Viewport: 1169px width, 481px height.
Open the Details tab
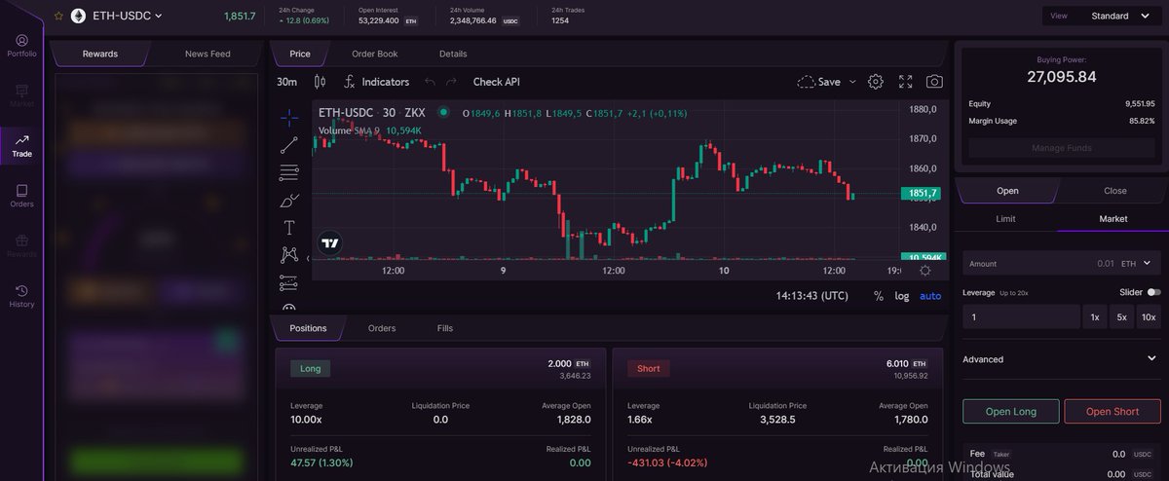coord(453,54)
